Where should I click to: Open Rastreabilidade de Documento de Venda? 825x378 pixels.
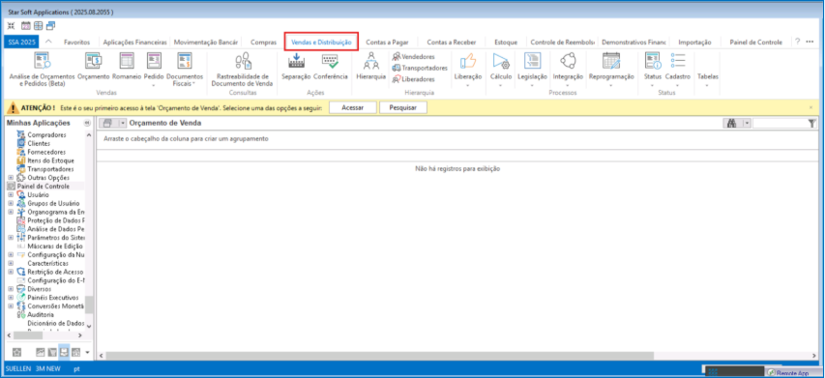tap(242, 70)
